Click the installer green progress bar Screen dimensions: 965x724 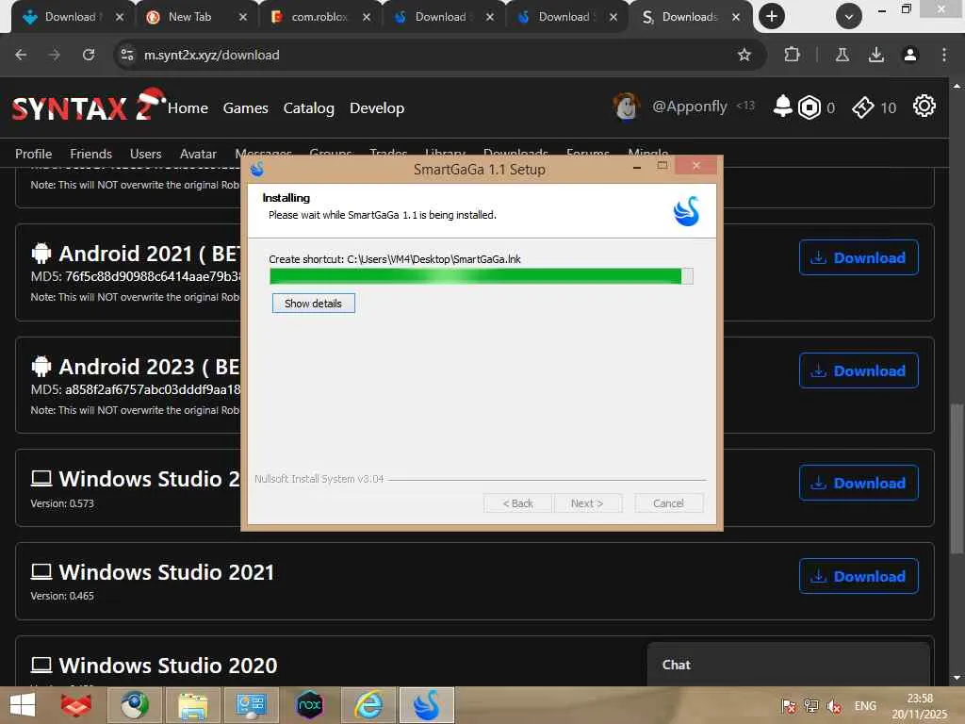pos(482,276)
